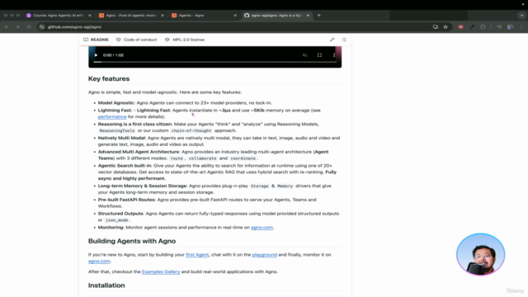Open the Chrome three-dot menu
528x297 pixels.
pyautogui.click(x=521, y=27)
